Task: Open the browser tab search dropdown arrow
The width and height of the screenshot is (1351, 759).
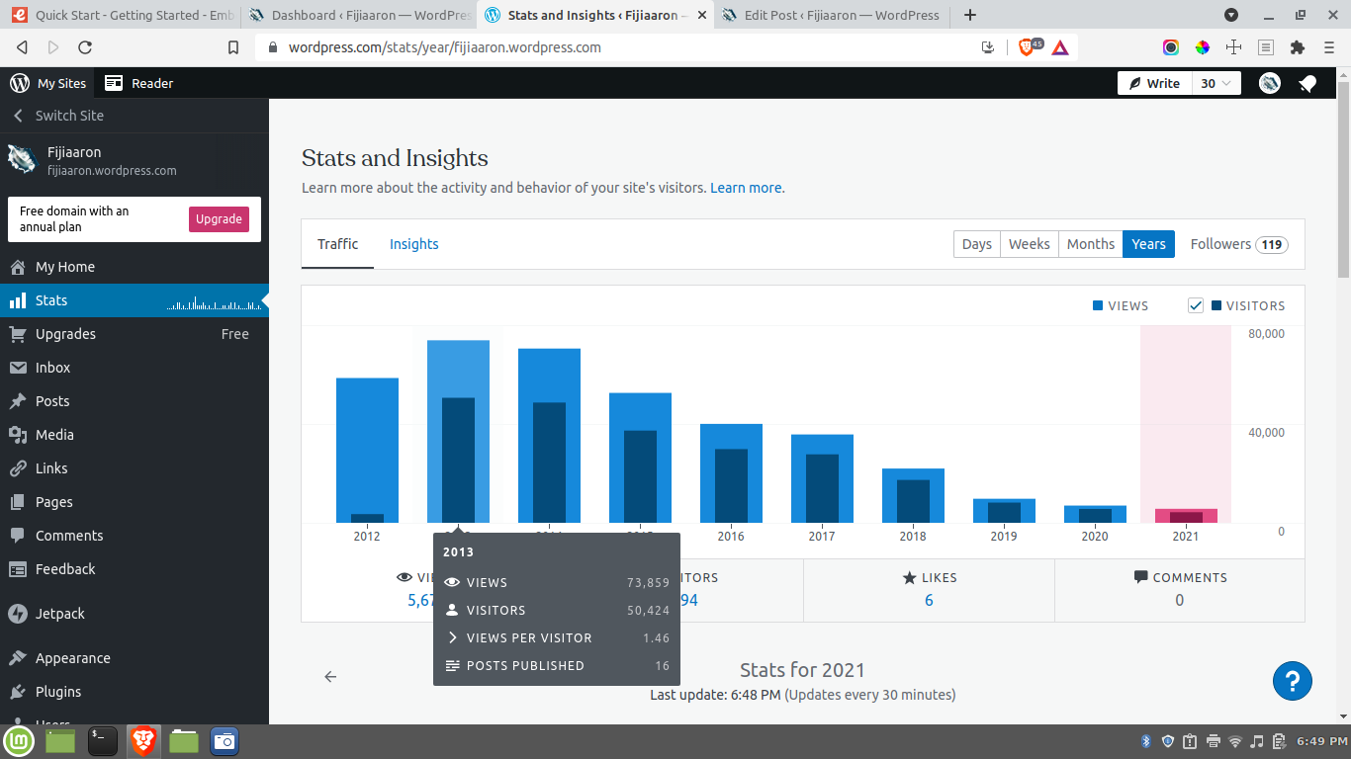Action: [1231, 15]
